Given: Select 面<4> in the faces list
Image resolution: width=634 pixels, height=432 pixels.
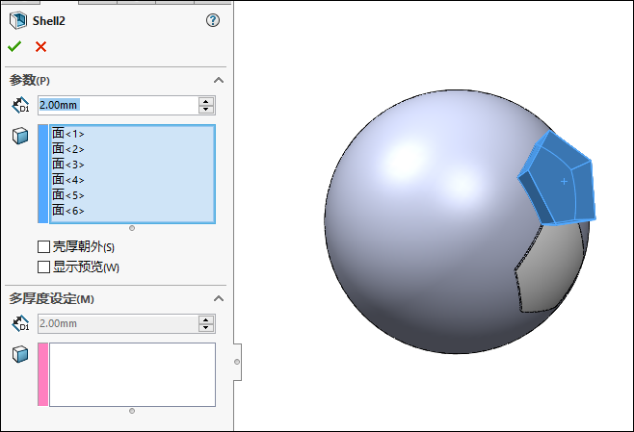Looking at the screenshot, I should pyautogui.click(x=67, y=179).
